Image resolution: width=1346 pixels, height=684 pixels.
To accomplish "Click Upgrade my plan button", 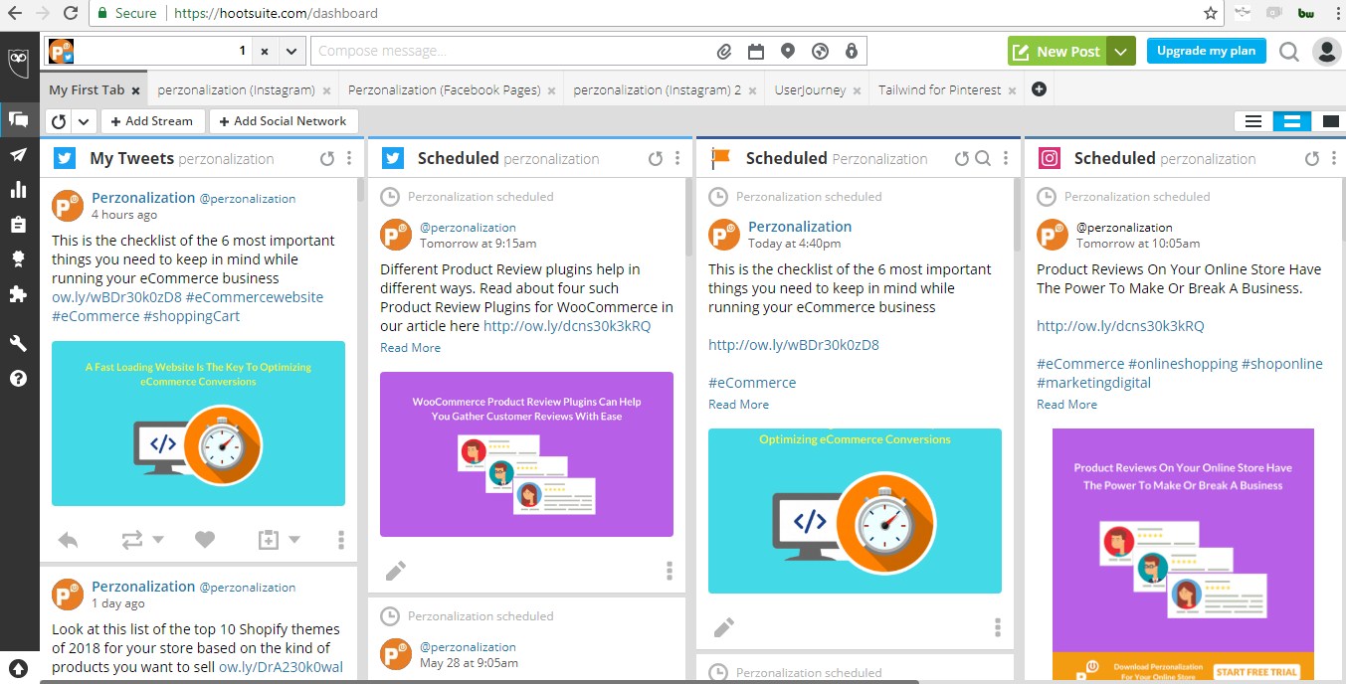I will (1206, 51).
